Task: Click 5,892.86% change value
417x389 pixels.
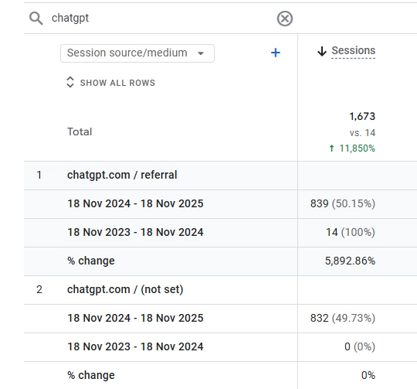Action: pos(350,261)
